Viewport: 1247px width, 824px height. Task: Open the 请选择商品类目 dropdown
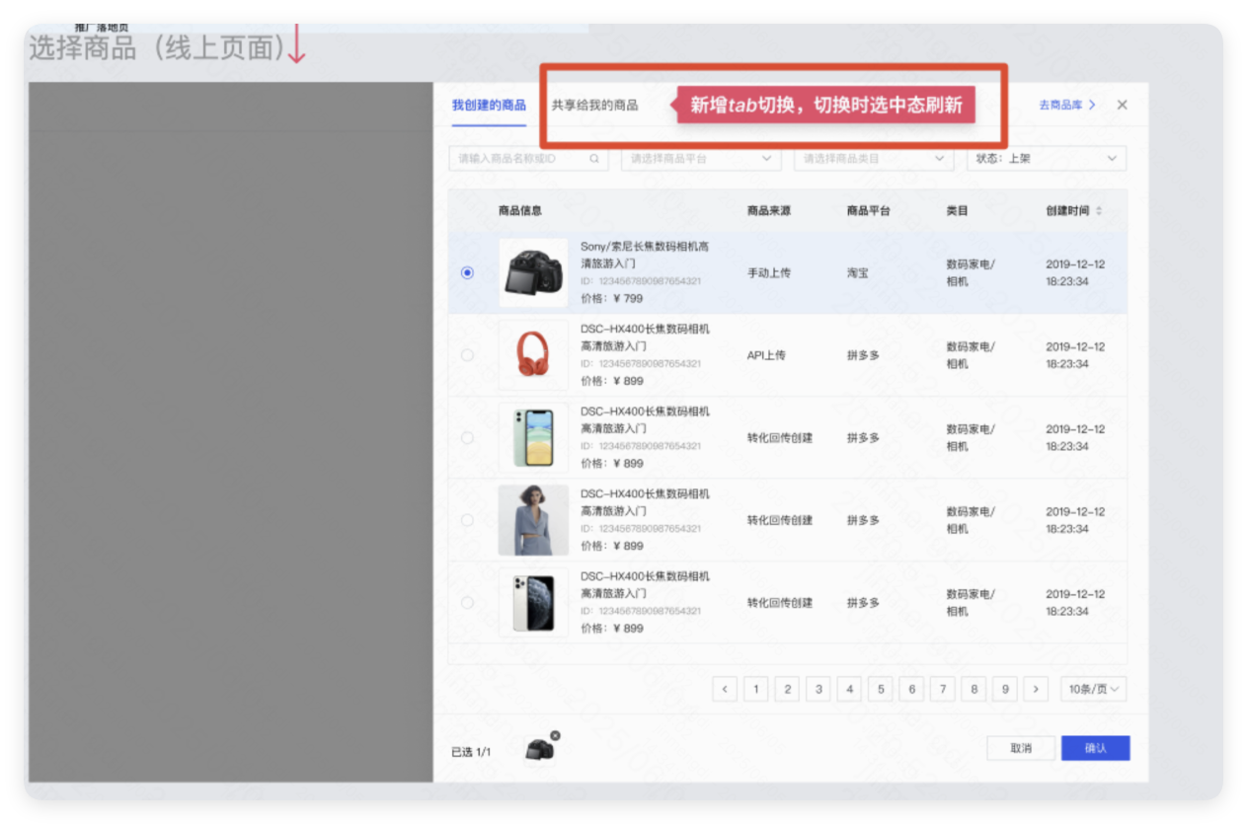(x=873, y=158)
